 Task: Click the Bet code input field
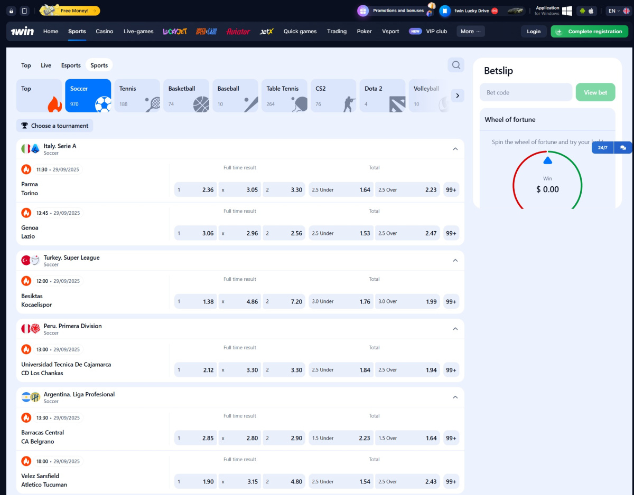[x=526, y=92]
